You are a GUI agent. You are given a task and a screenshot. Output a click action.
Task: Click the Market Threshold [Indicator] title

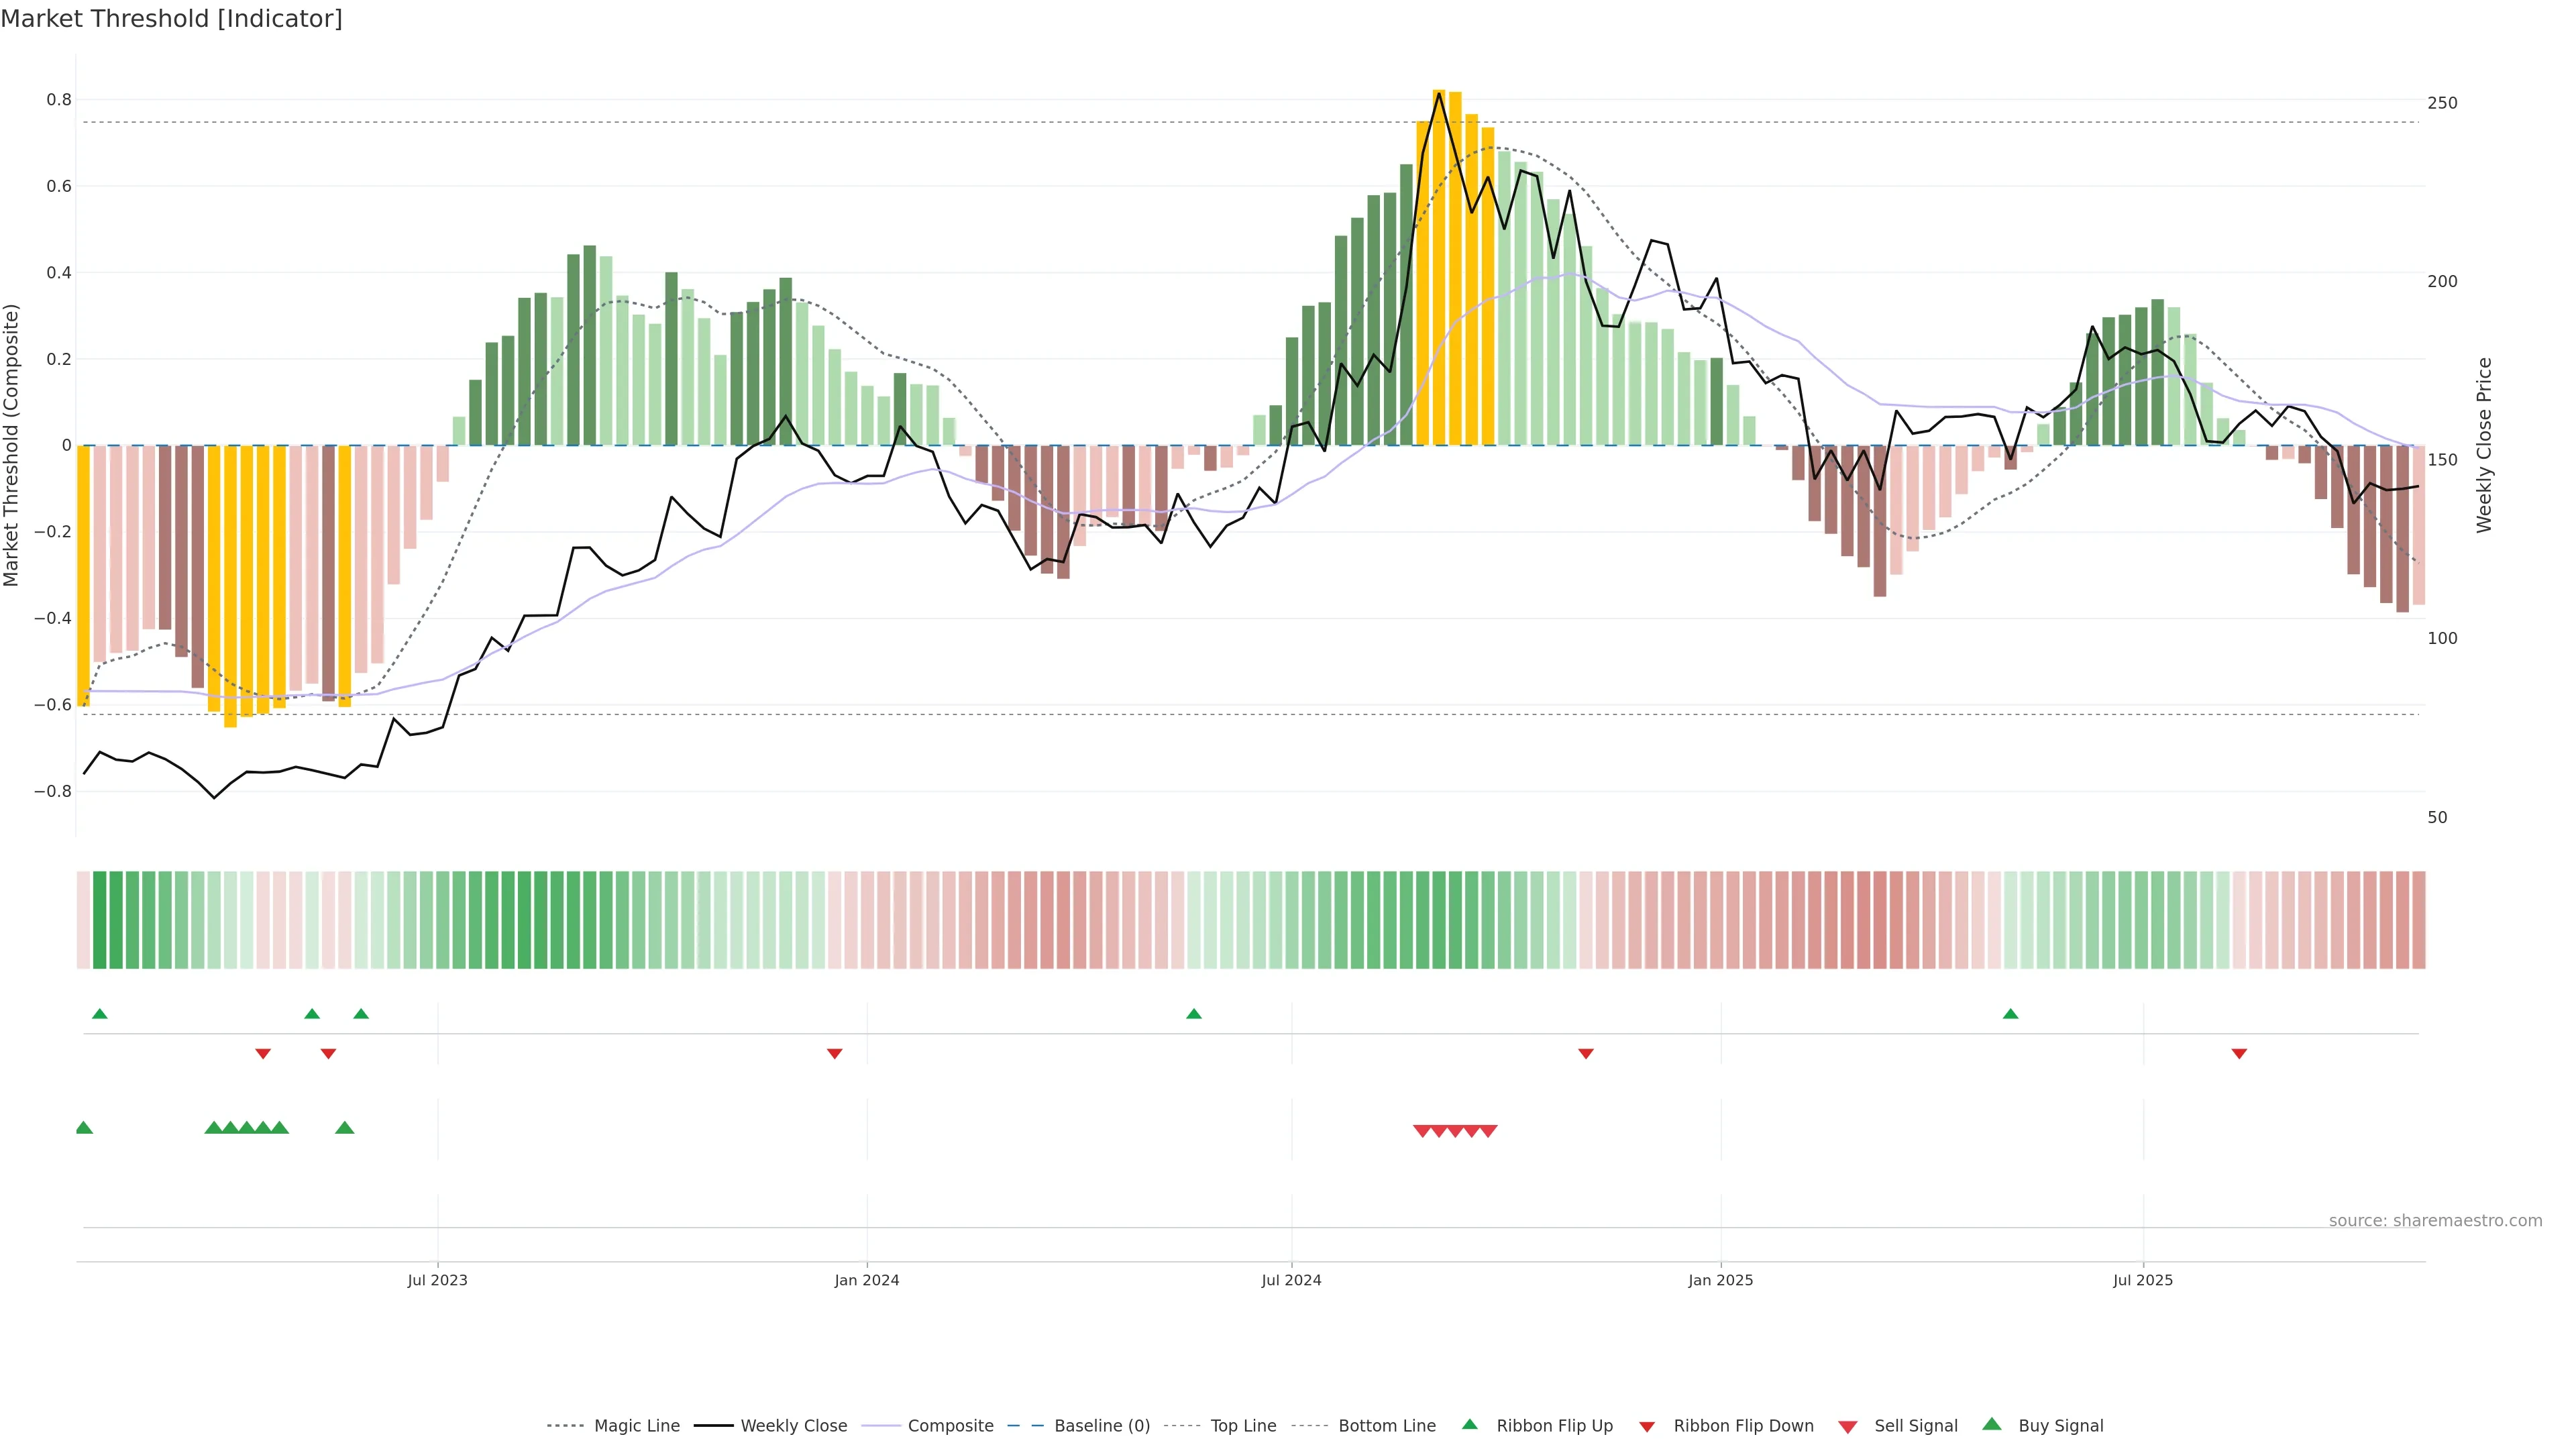[x=171, y=19]
